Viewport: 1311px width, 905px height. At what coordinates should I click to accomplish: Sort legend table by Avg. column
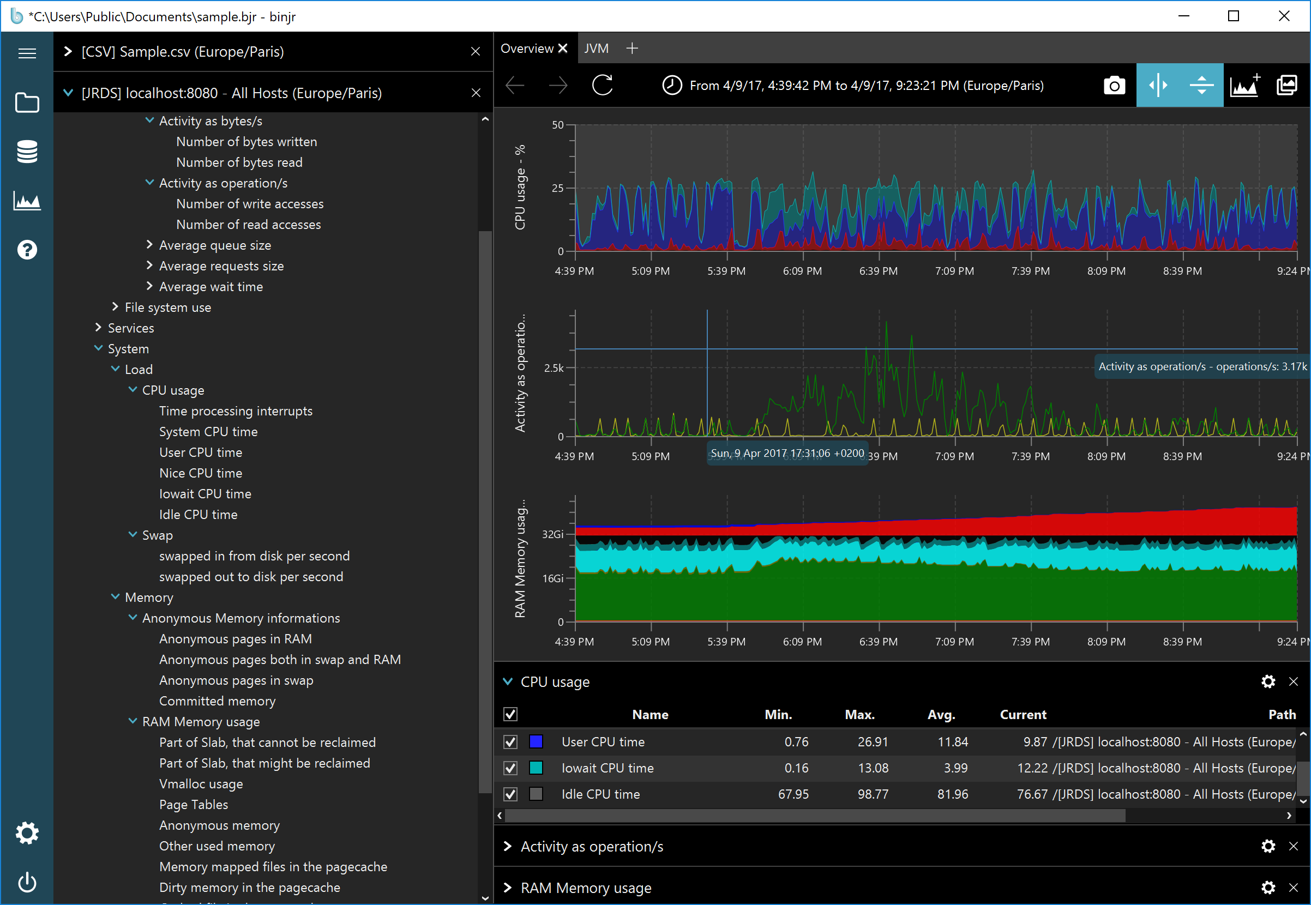(x=942, y=715)
